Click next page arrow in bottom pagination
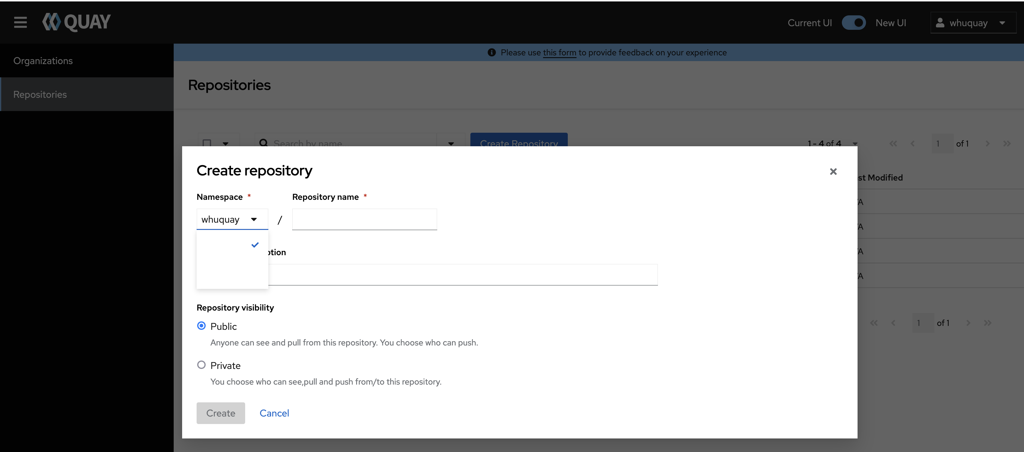The image size is (1024, 452). pyautogui.click(x=968, y=323)
